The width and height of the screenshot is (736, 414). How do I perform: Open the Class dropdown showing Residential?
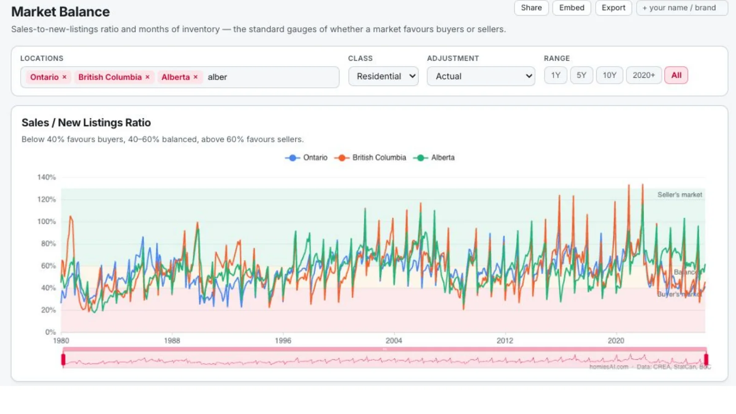(x=383, y=76)
